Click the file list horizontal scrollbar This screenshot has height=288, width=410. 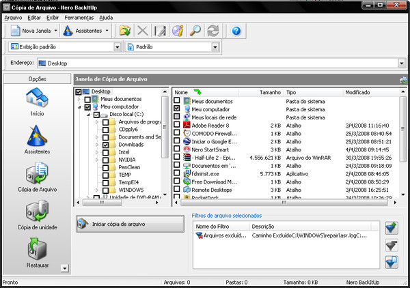click(286, 203)
